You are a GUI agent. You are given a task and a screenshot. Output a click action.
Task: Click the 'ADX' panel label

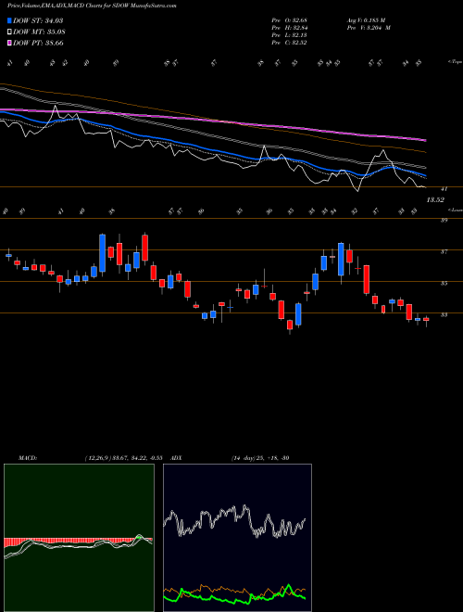(176, 458)
